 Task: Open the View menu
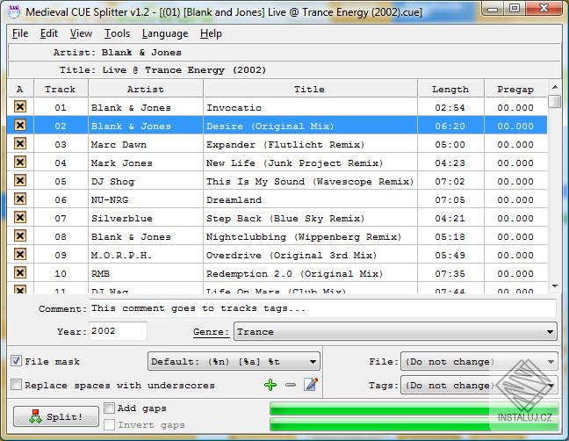click(81, 33)
